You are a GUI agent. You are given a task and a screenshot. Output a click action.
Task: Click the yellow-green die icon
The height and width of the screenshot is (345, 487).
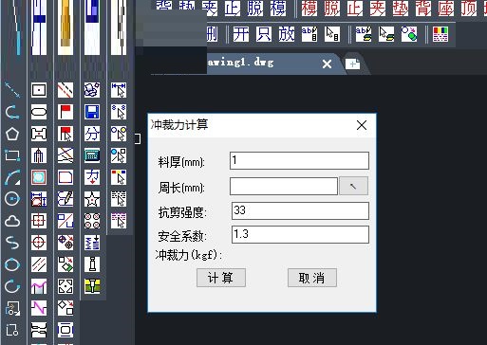[x=92, y=286]
